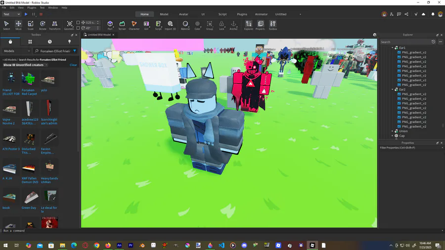This screenshot has width=445, height=250.
Task: Open the UI ribbon tab
Action: (203, 14)
